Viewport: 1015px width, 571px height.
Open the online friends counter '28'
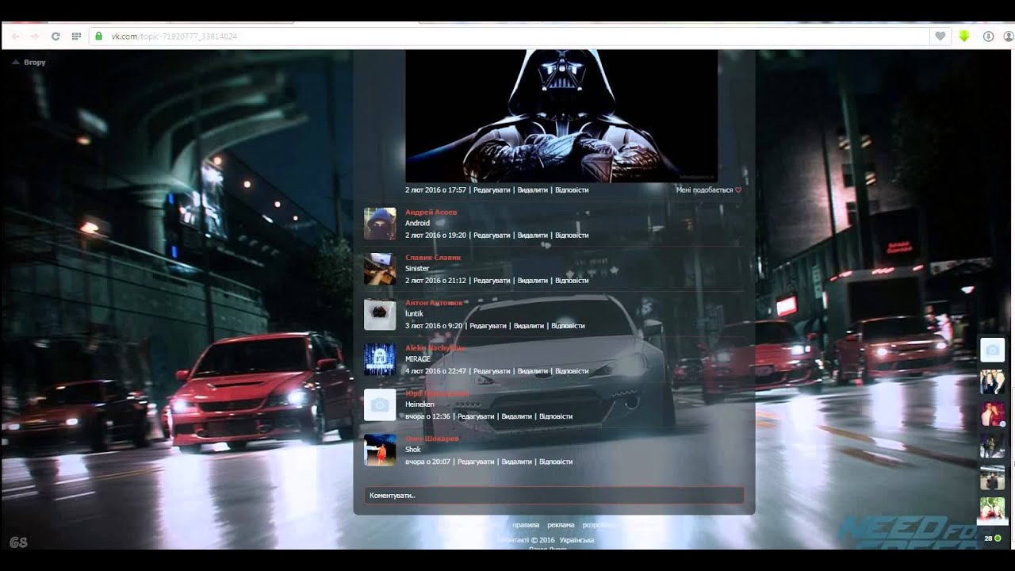pos(993,538)
